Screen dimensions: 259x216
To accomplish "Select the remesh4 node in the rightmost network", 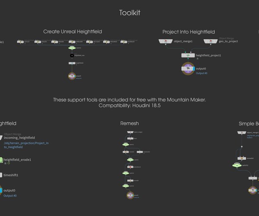I will coord(242,158).
